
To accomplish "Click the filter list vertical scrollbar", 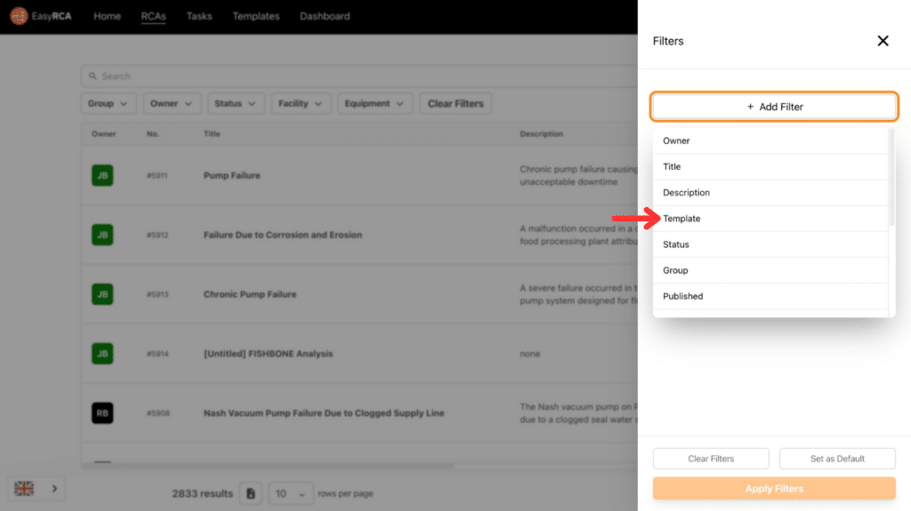I will click(x=891, y=177).
